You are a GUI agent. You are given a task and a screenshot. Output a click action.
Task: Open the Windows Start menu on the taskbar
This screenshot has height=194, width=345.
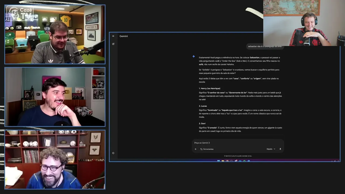click(x=219, y=161)
